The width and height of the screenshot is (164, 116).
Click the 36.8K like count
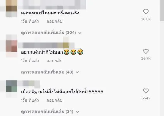click(146, 19)
